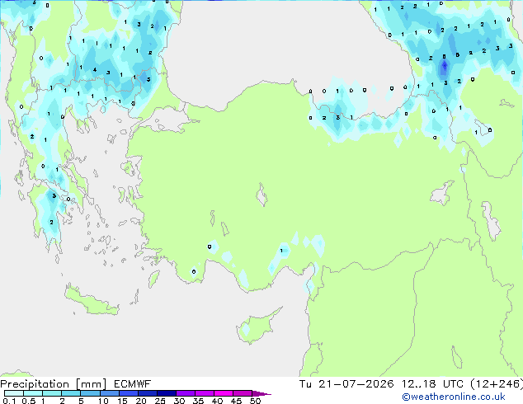Click the 'ECMWF' model label

[133, 384]
